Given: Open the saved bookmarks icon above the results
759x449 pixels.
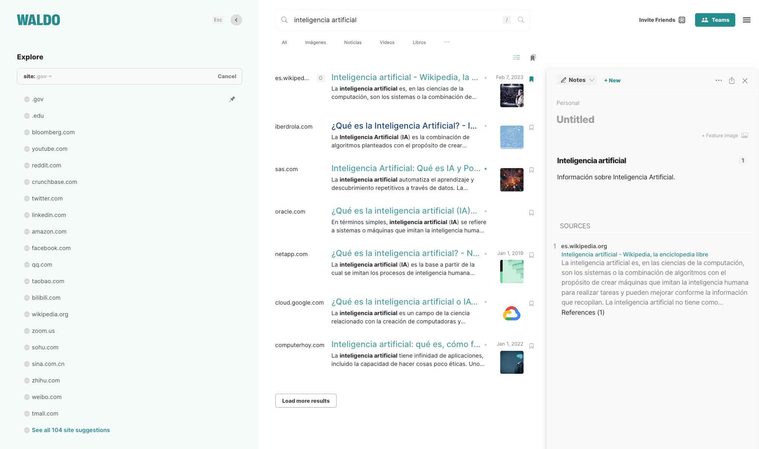Looking at the screenshot, I should coord(533,58).
